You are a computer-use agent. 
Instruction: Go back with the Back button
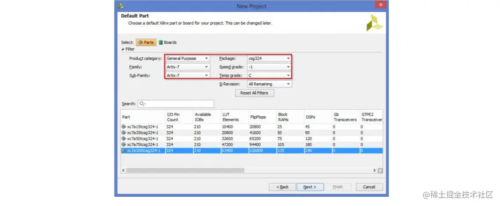282,187
